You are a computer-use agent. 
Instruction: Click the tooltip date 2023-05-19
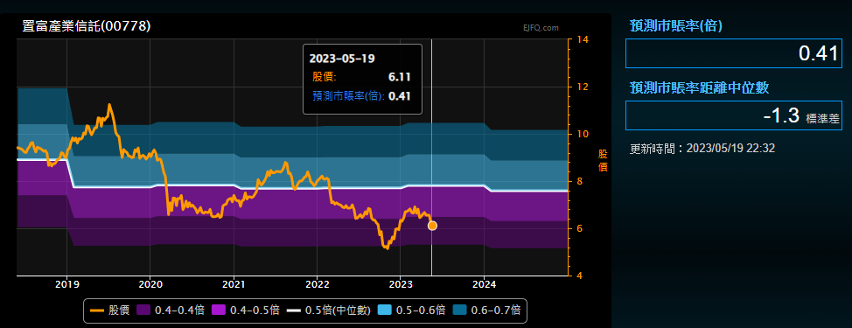[342, 58]
